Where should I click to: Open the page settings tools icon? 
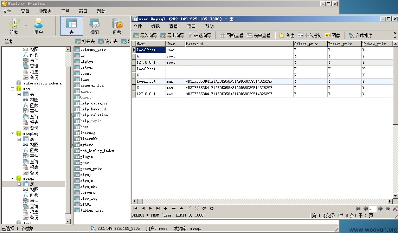point(395,208)
